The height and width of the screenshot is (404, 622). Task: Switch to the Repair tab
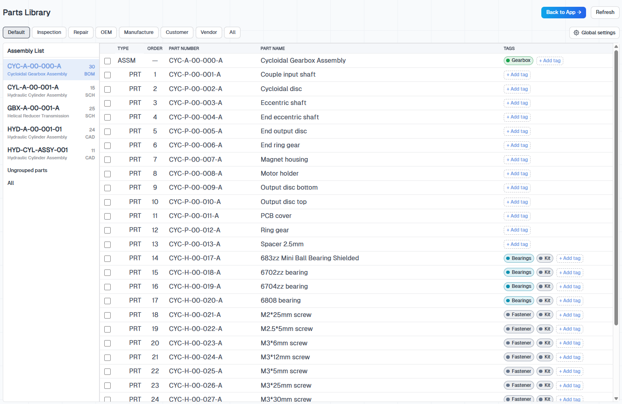click(x=81, y=32)
